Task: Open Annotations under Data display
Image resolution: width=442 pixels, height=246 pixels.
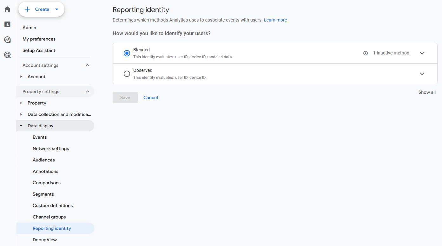Action: click(x=45, y=171)
